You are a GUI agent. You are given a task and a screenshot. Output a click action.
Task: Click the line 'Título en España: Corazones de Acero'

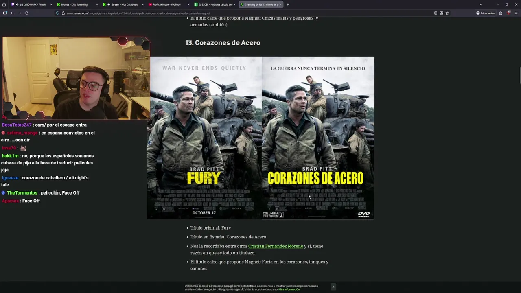point(228,237)
